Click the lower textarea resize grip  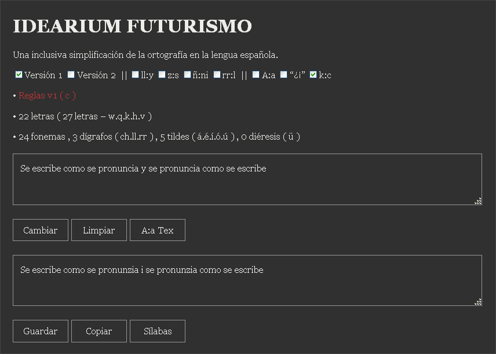pyautogui.click(x=479, y=302)
